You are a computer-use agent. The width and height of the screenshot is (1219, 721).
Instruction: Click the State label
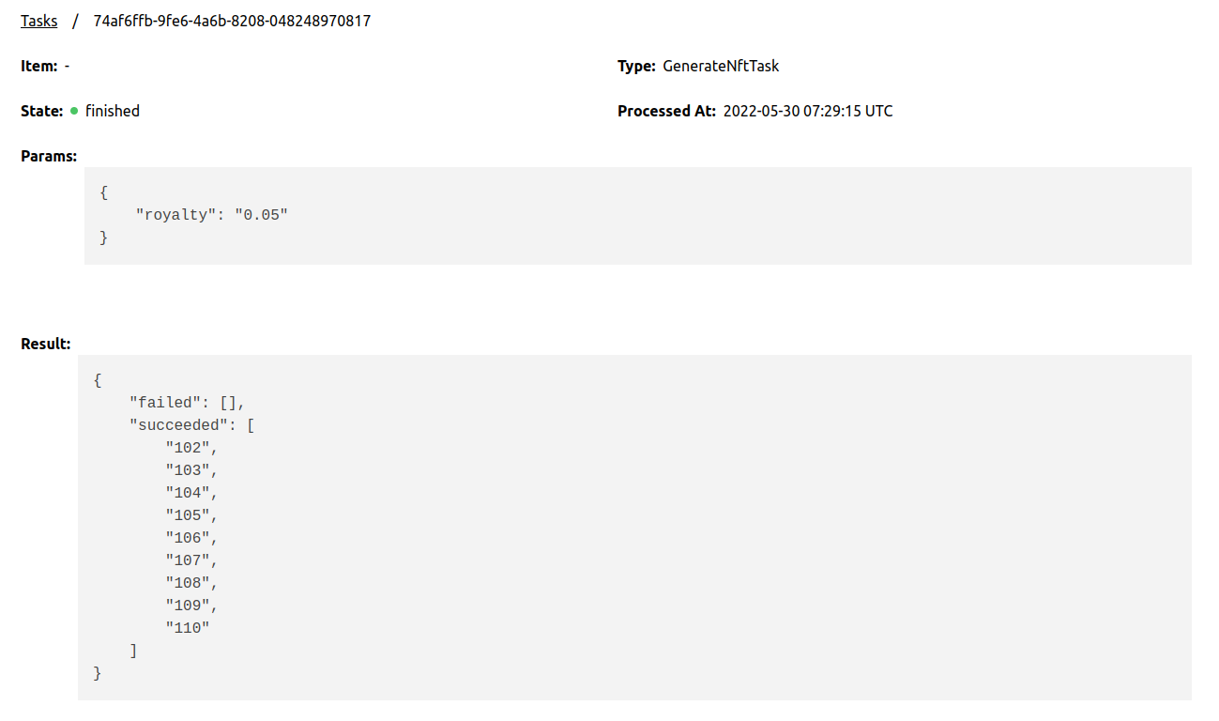tap(42, 111)
